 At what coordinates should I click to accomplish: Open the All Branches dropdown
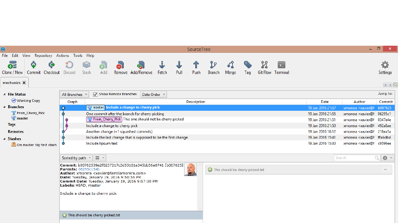(x=75, y=94)
